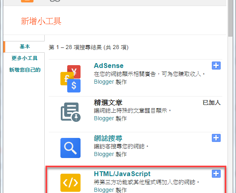Viewport: 236px width, 193px height.
Task: Add the AdSense gadget with plus button
Action: [x=216, y=66]
